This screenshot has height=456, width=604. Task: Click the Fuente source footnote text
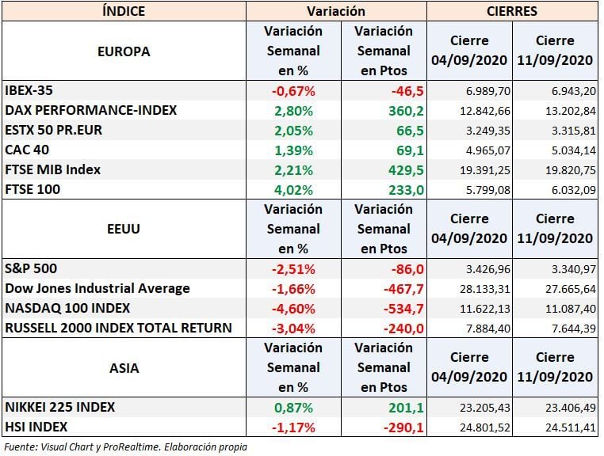coord(126,447)
